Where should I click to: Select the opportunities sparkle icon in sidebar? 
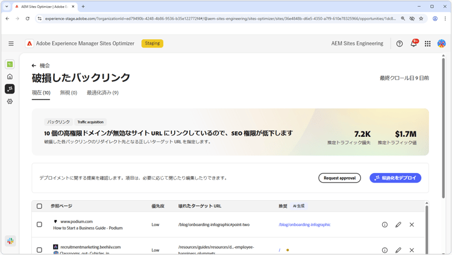pos(10,89)
